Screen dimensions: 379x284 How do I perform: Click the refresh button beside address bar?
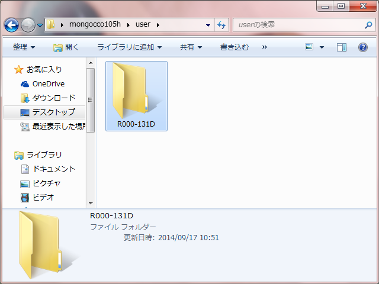tap(222, 25)
